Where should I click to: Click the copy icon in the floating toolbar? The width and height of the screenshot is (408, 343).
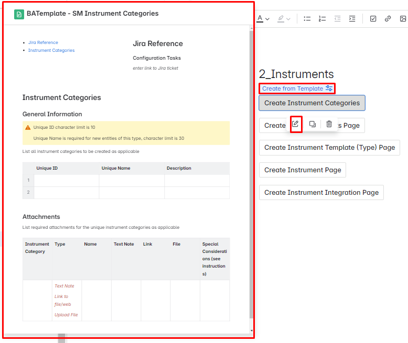point(313,124)
